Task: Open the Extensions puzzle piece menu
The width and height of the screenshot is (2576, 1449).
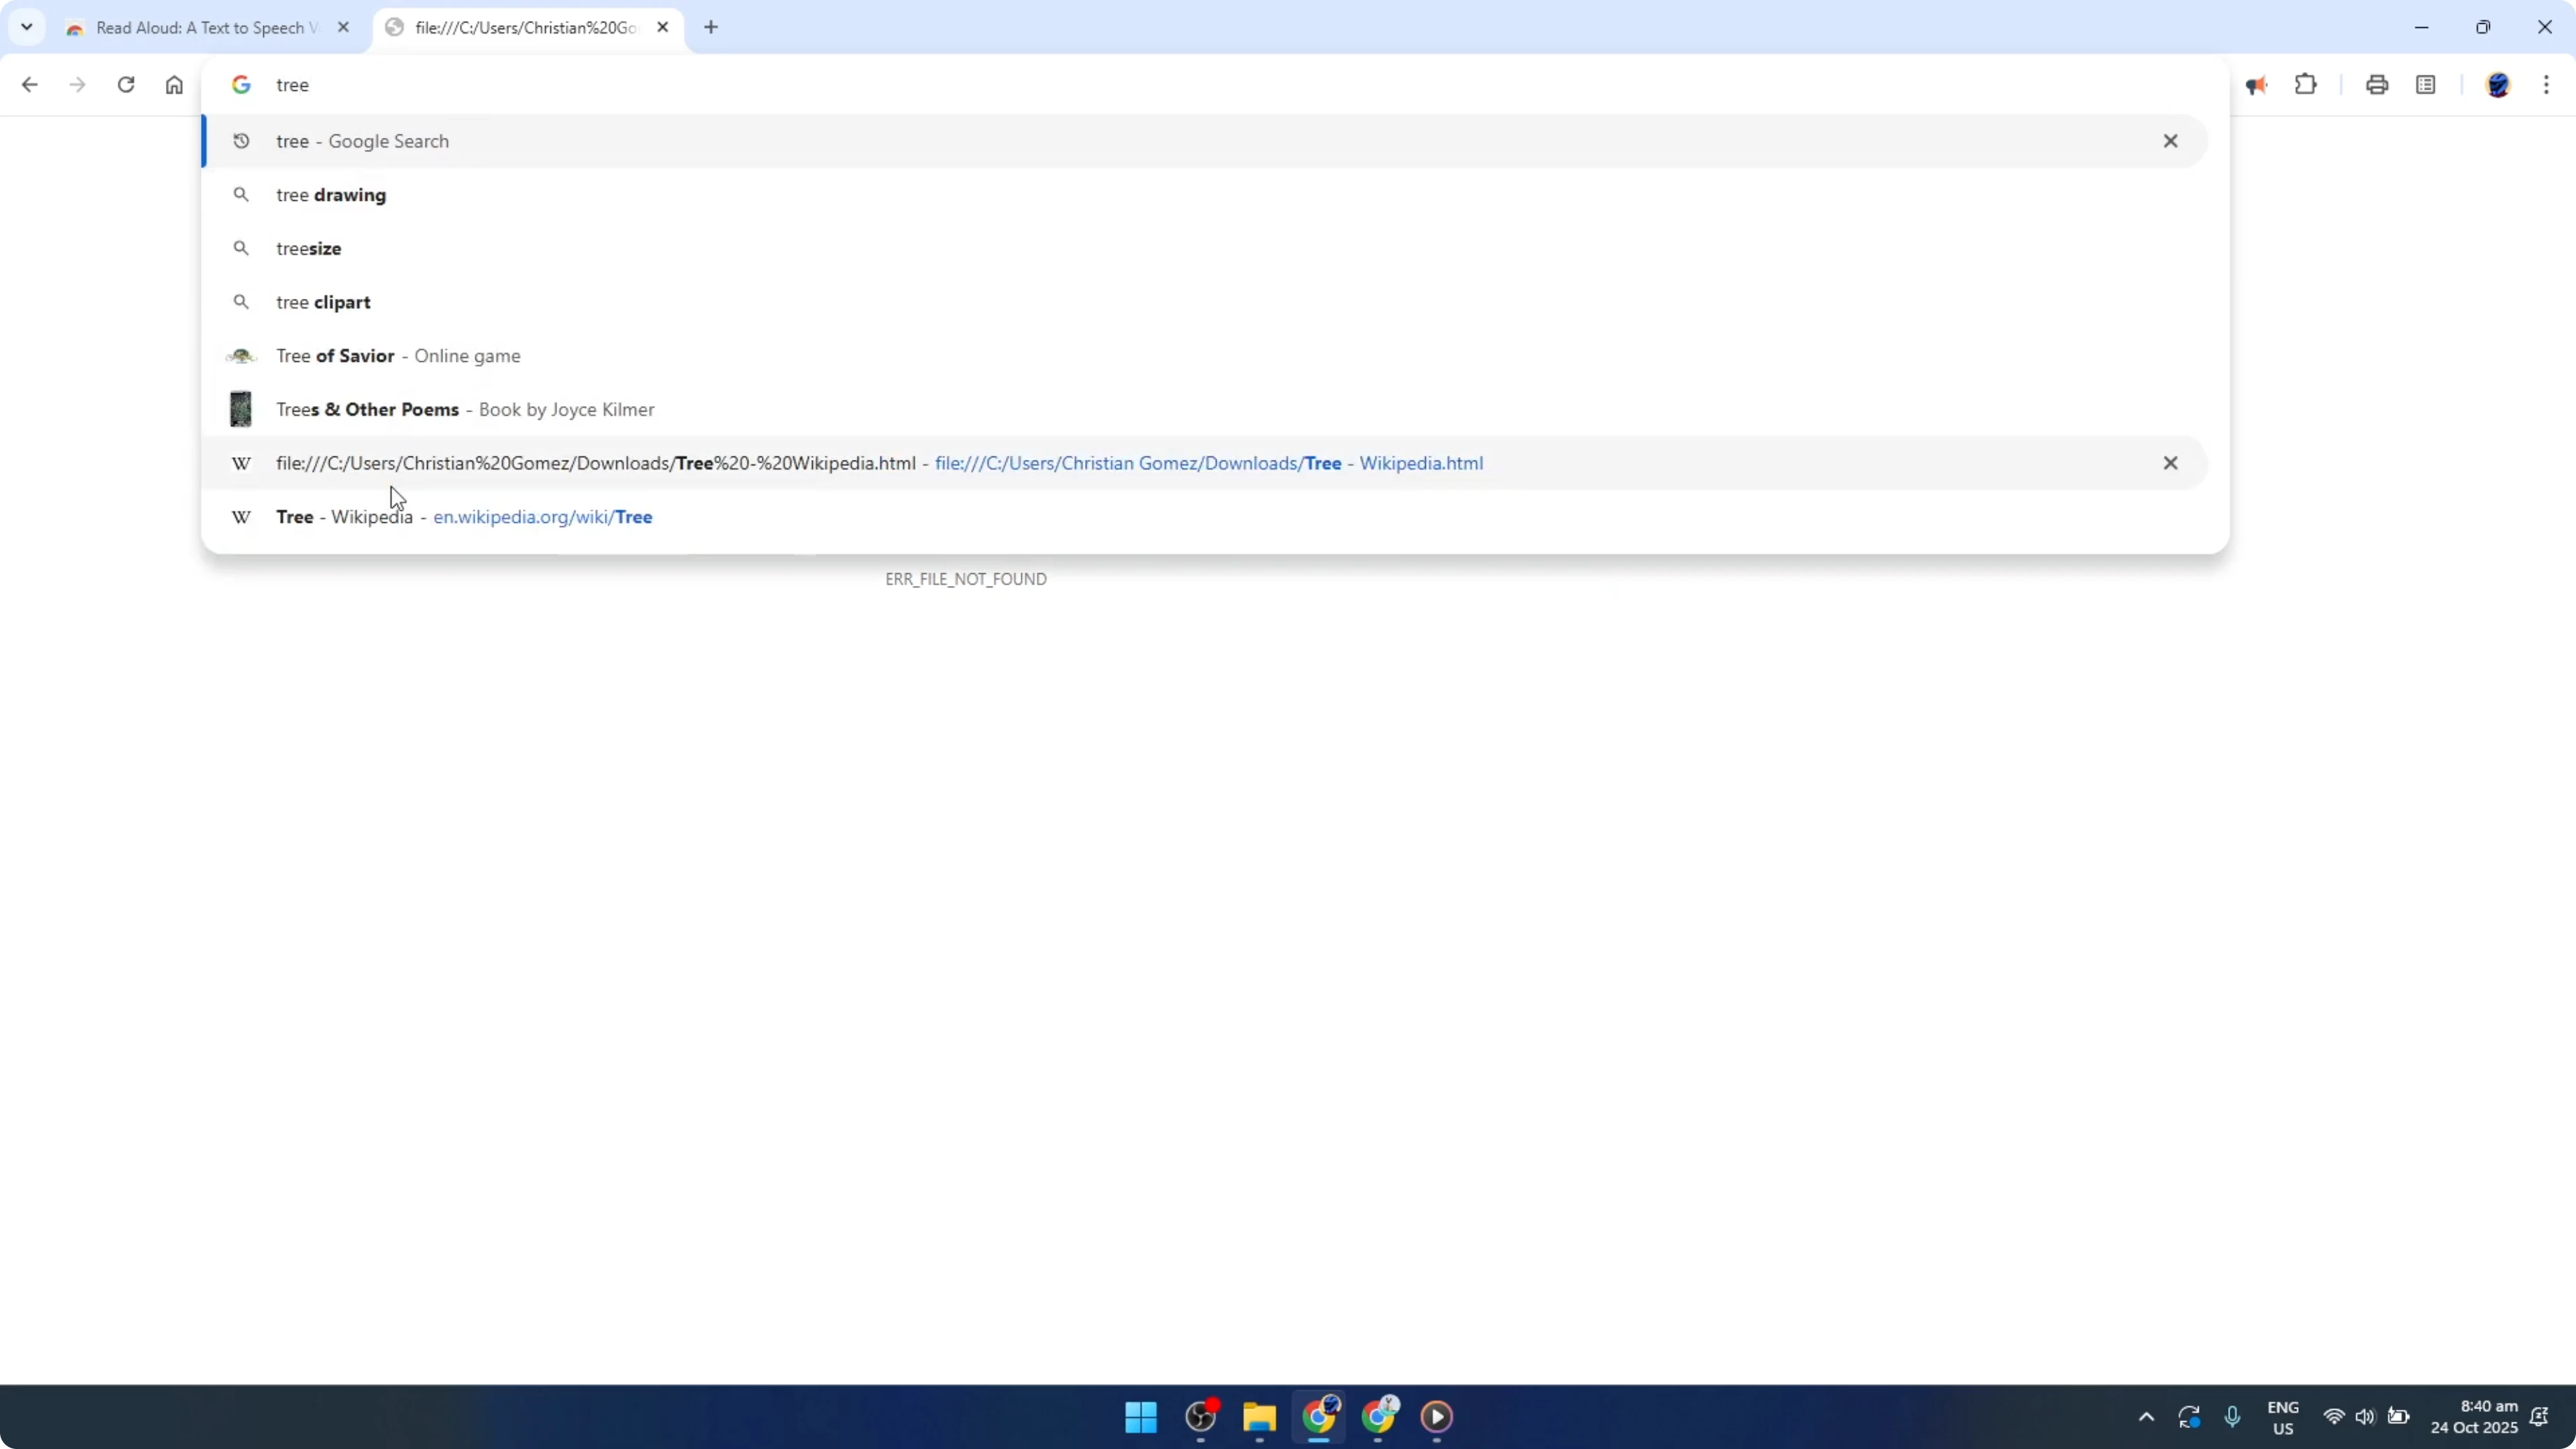Action: pyautogui.click(x=2306, y=85)
